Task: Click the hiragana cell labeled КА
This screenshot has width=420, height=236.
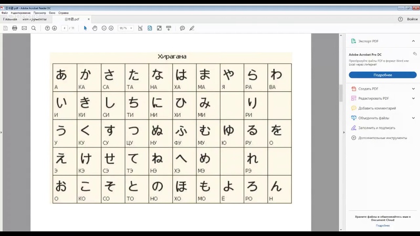Action: click(x=89, y=78)
